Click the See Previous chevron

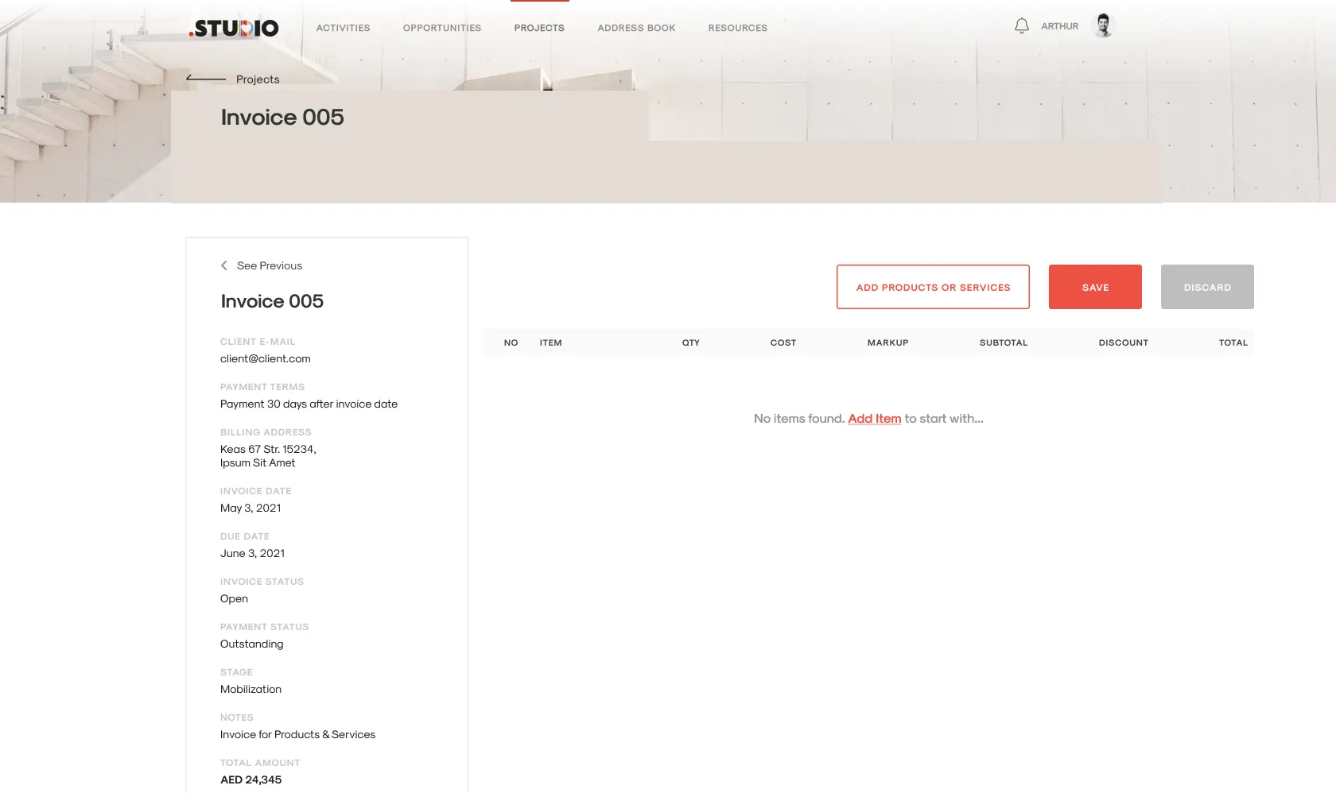[x=224, y=265]
